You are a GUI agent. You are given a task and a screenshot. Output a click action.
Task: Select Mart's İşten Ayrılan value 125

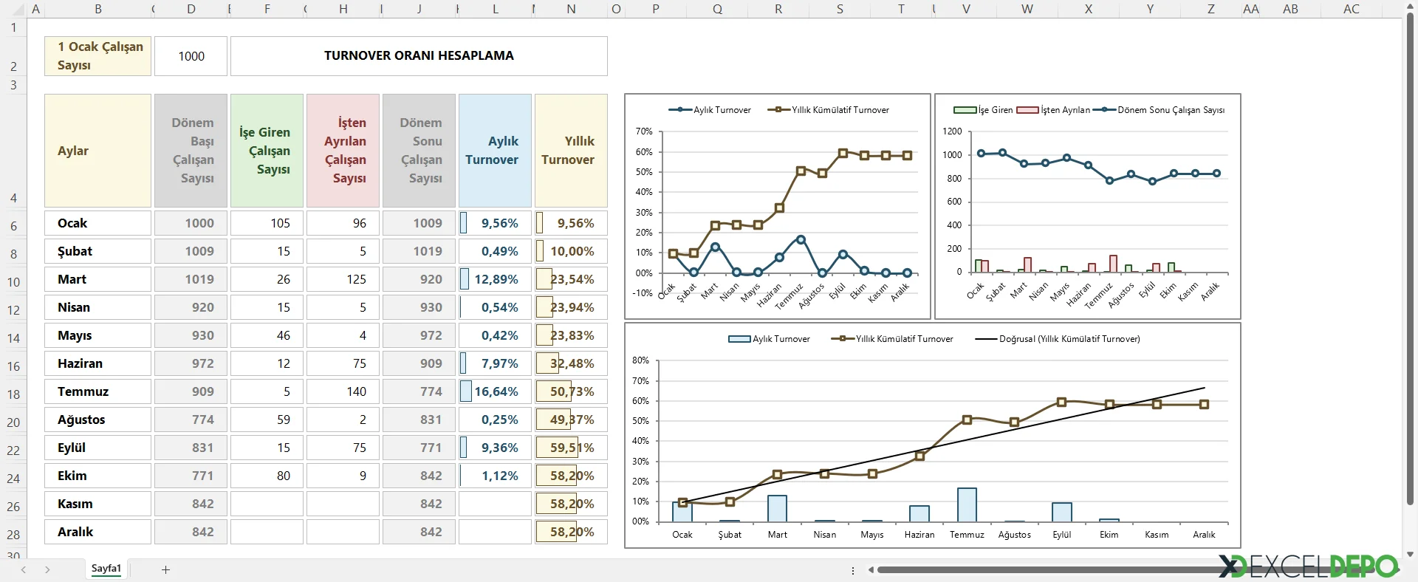pos(343,279)
